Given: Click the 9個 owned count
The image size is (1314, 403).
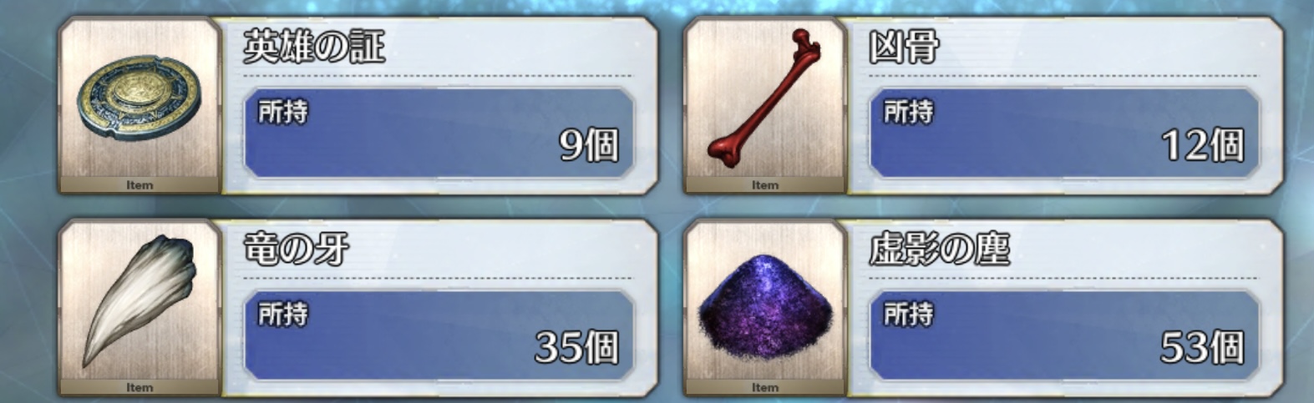Looking at the screenshot, I should [x=589, y=145].
